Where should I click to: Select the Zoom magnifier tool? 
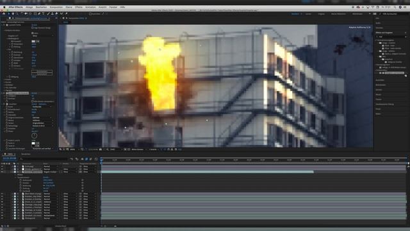point(17,13)
